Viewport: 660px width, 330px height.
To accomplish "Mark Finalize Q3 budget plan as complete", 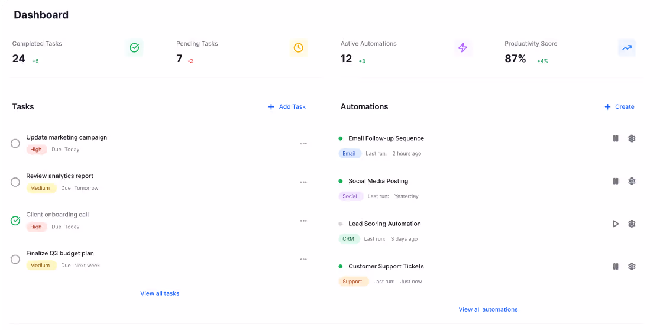I will tap(15, 259).
